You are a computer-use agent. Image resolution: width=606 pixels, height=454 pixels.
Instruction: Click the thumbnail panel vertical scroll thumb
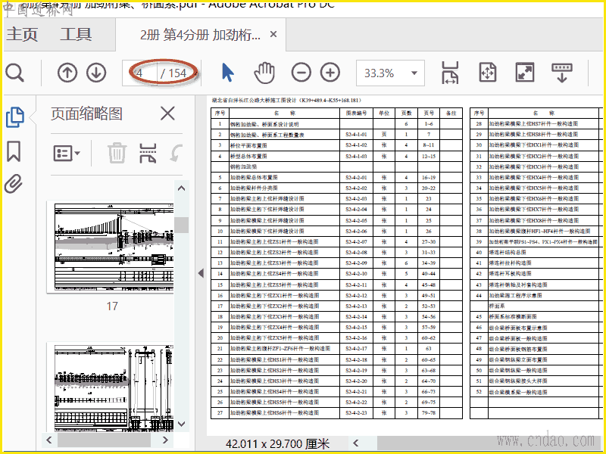point(181,225)
